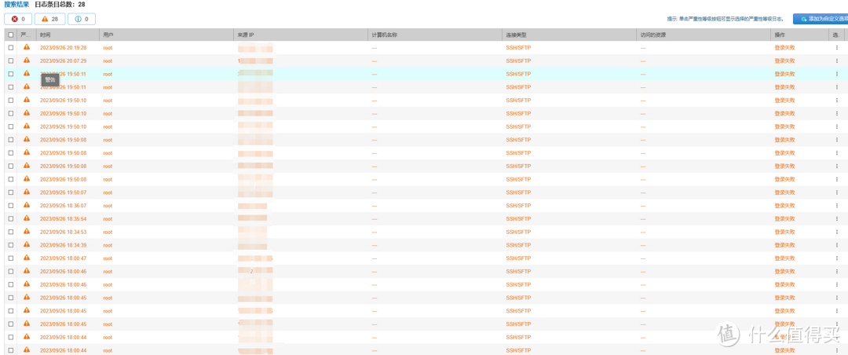This screenshot has height=355, width=848.
Task: Sort by the 来源 IP column header
Action: (301, 35)
